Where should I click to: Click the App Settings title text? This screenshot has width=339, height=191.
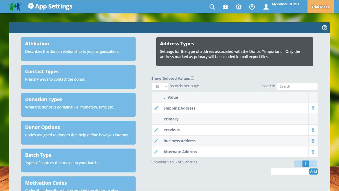click(x=54, y=6)
